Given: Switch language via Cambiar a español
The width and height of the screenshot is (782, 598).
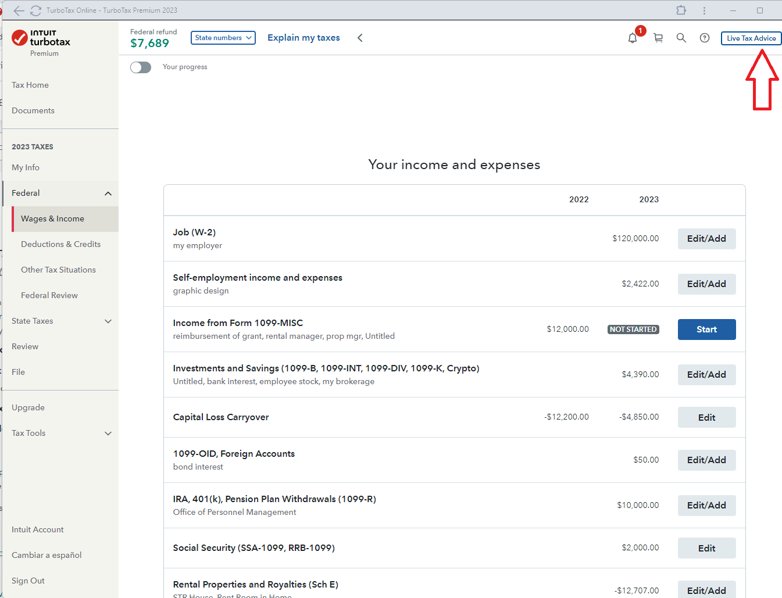Looking at the screenshot, I should pos(47,555).
